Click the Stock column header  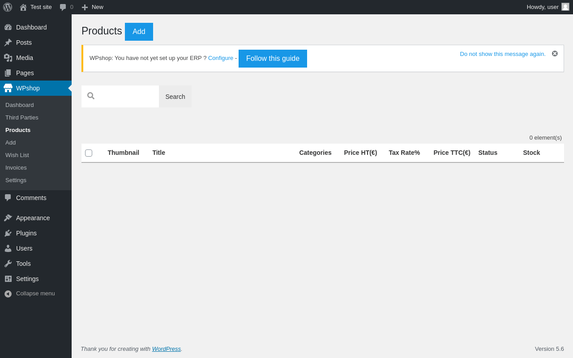tap(532, 153)
